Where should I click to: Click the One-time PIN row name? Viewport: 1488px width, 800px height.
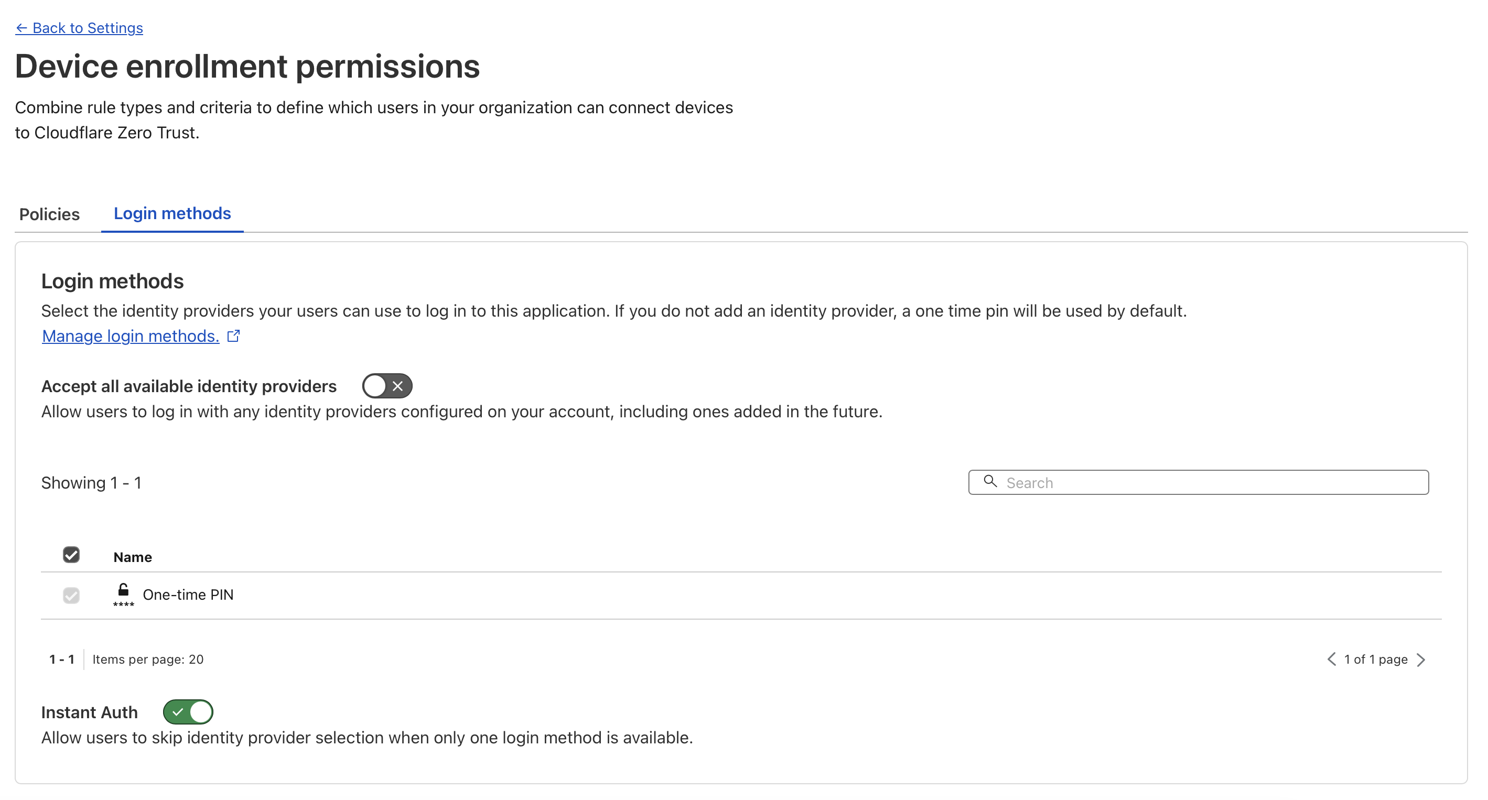188,594
